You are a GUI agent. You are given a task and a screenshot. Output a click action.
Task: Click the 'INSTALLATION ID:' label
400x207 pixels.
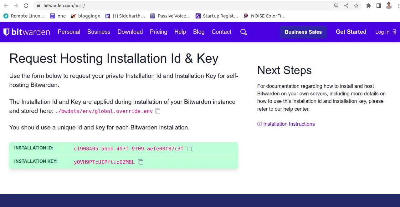coord(34,148)
